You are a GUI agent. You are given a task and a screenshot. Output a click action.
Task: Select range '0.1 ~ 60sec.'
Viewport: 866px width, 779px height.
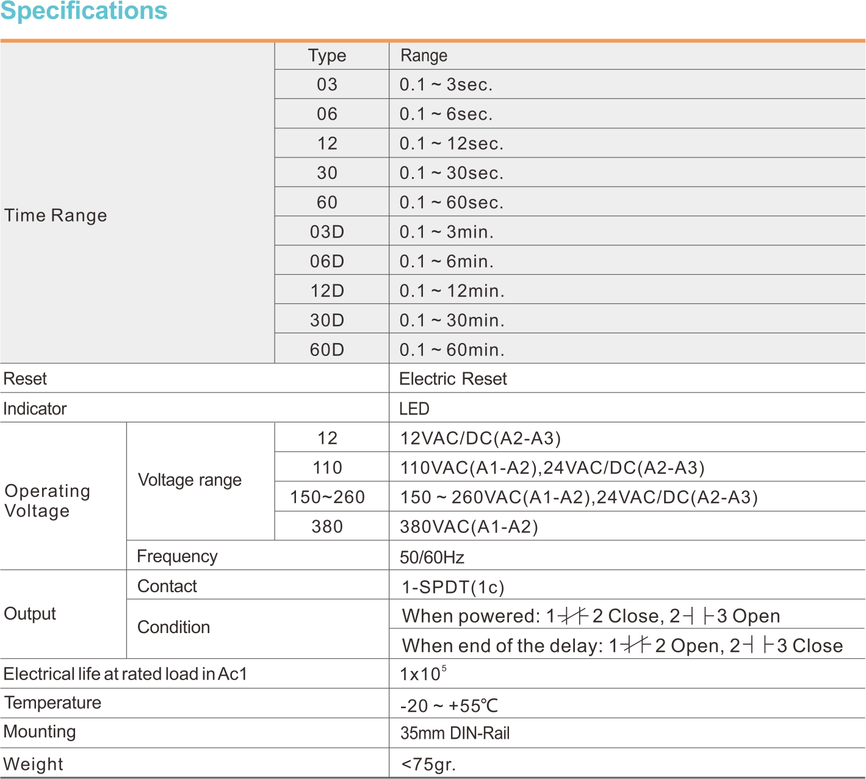452,202
